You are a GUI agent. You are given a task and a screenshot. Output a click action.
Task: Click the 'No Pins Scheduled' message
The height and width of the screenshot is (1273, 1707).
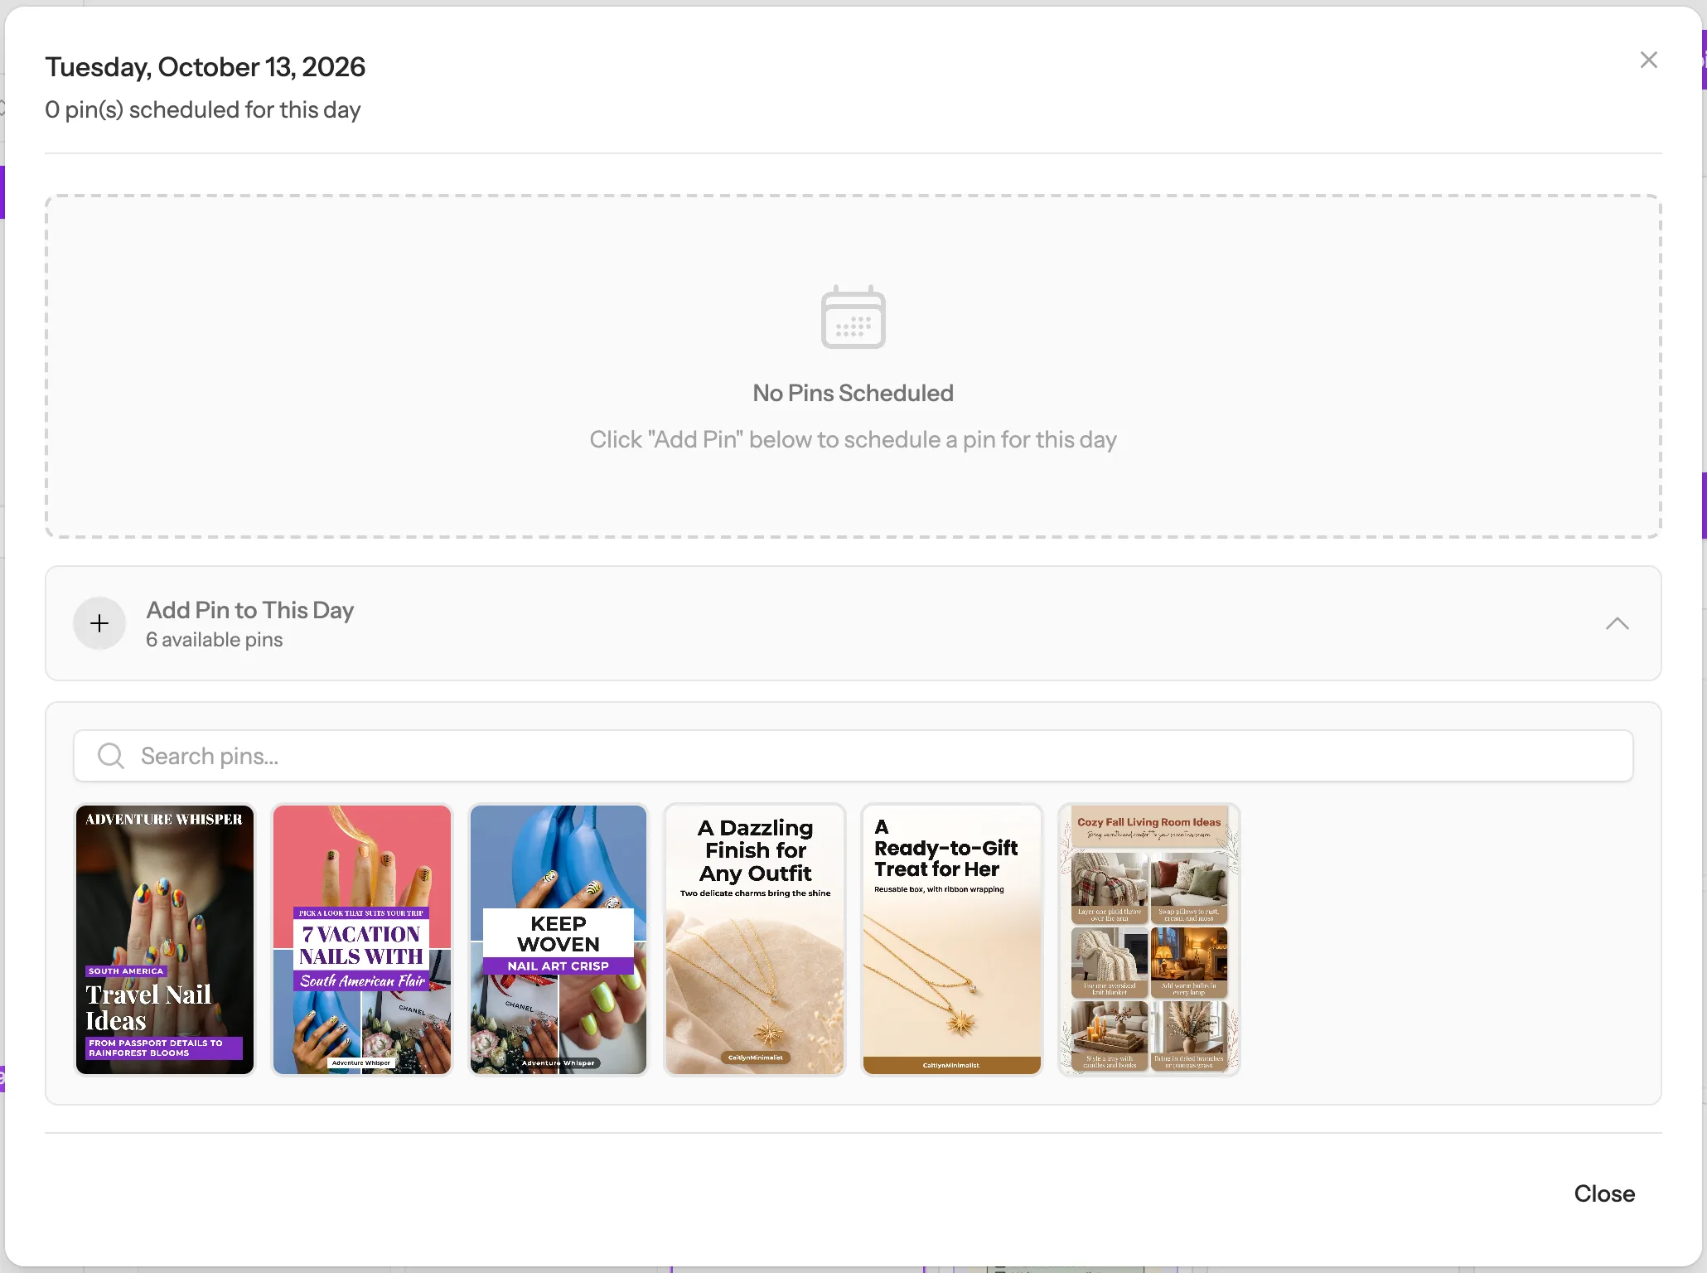pos(853,393)
